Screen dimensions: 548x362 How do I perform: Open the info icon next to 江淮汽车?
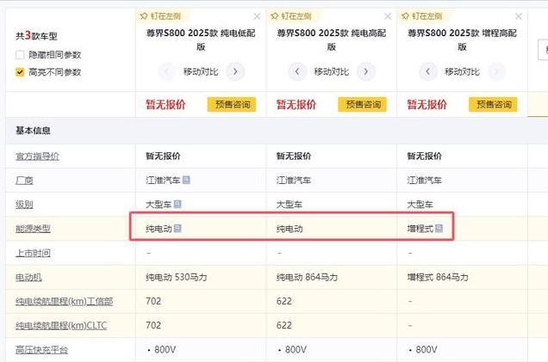(x=186, y=180)
